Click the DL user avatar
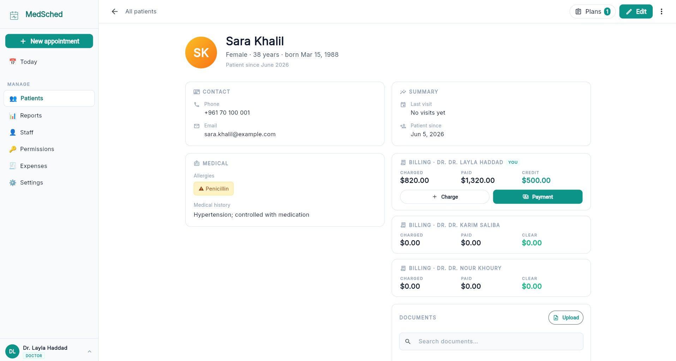This screenshot has width=676, height=361. click(x=12, y=351)
